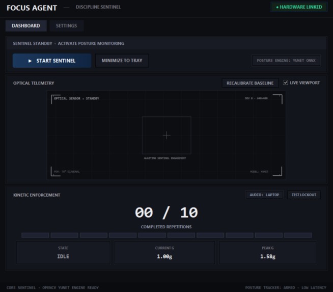Image resolution: width=333 pixels, height=292 pixels.
Task: Click the crosshair in the optical viewport
Action: click(x=166, y=136)
